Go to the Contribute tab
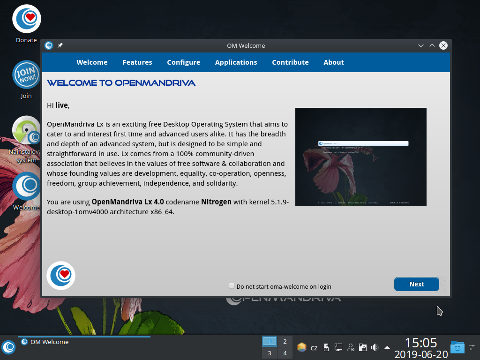 pos(290,62)
